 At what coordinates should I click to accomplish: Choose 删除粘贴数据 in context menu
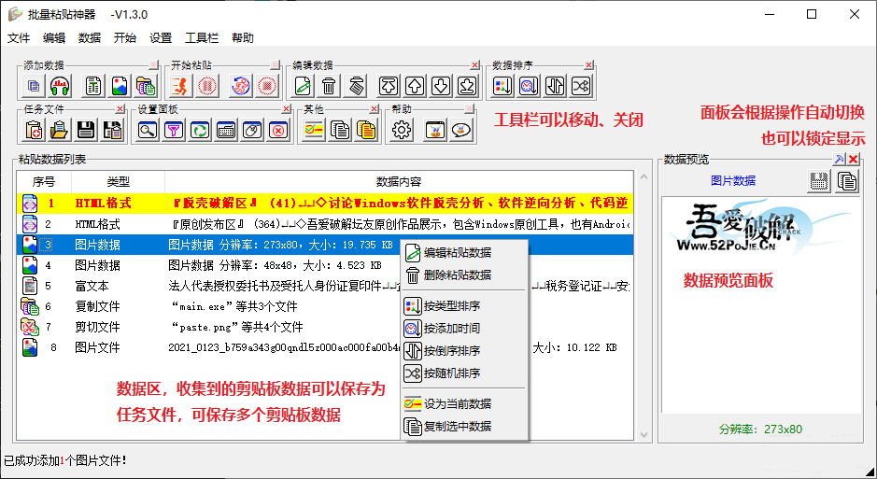click(464, 275)
